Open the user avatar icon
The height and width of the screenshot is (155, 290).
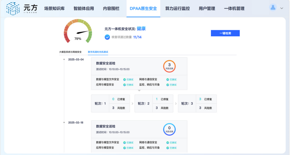273,8
